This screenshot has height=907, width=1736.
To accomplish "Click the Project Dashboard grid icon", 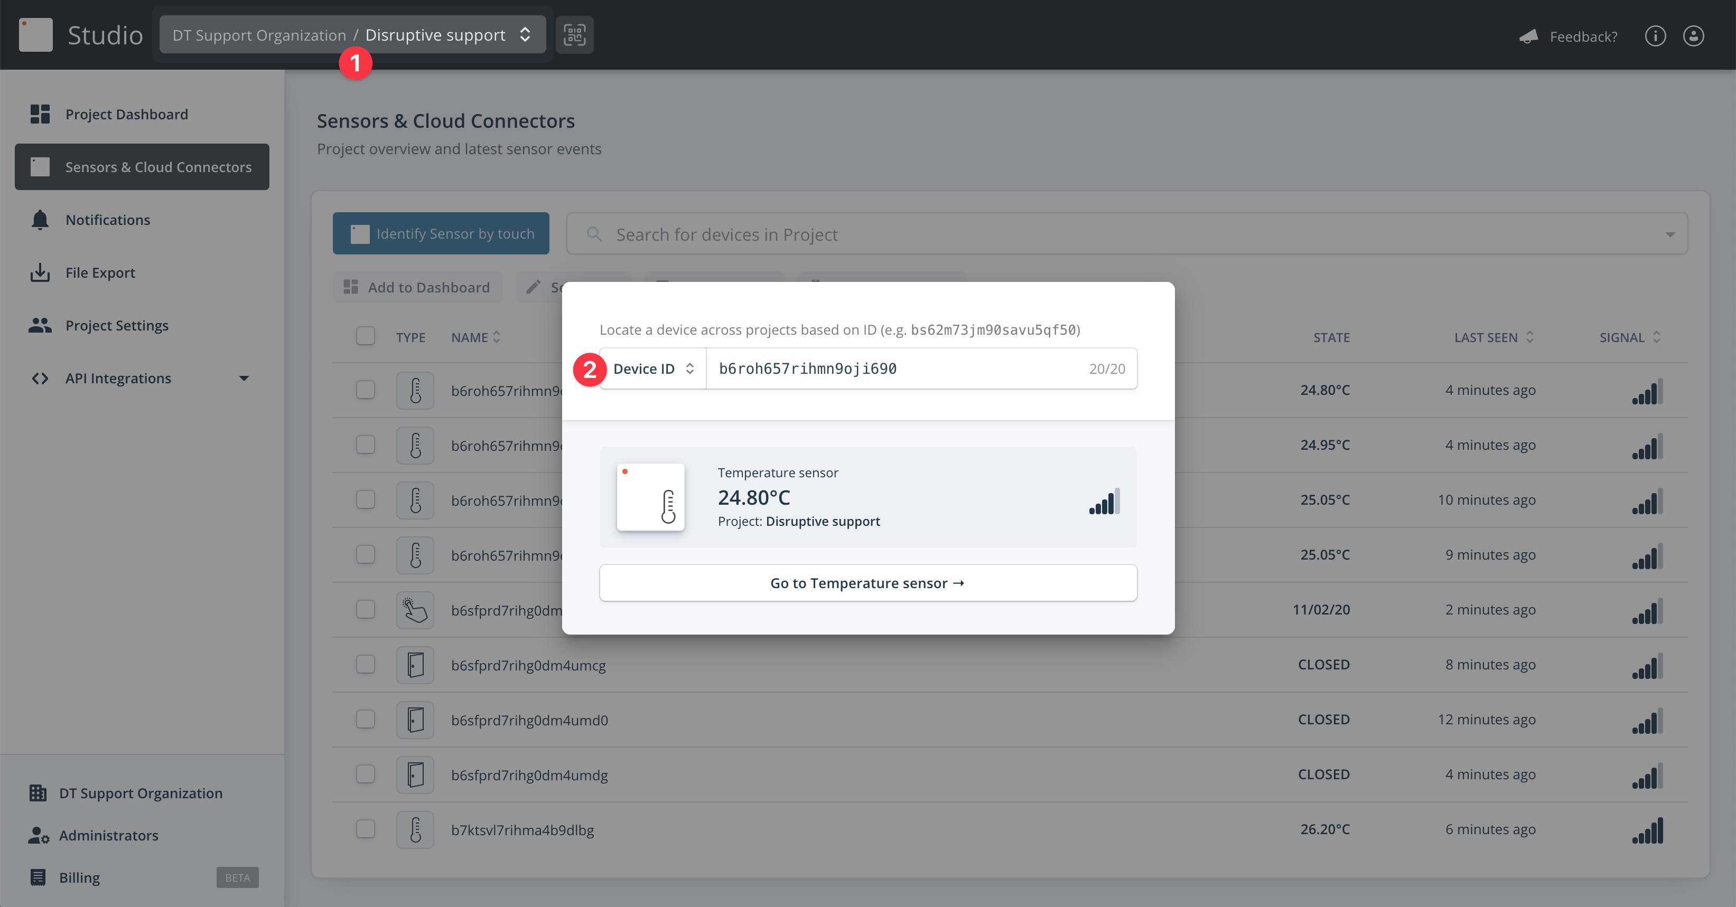I will (40, 114).
